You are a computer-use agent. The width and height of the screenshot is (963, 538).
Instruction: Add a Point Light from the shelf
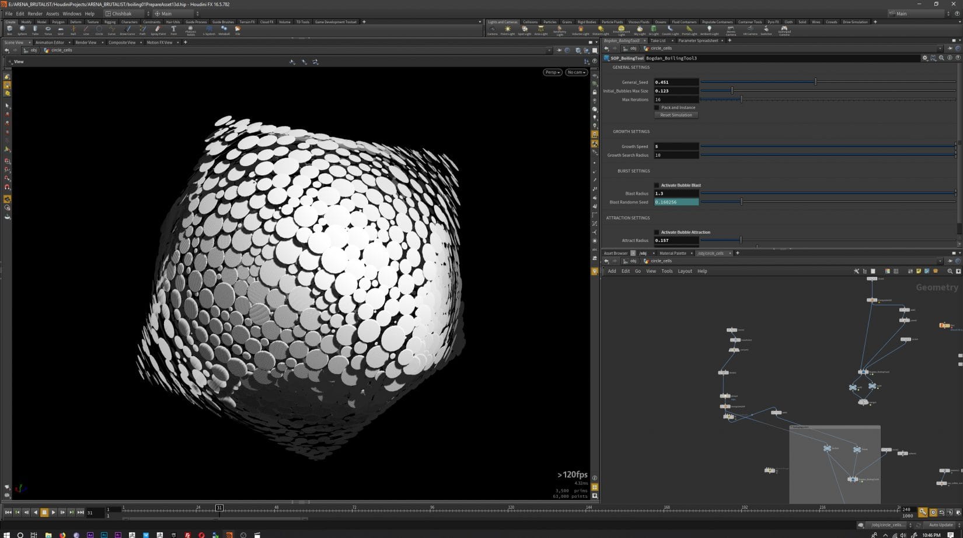508,29
